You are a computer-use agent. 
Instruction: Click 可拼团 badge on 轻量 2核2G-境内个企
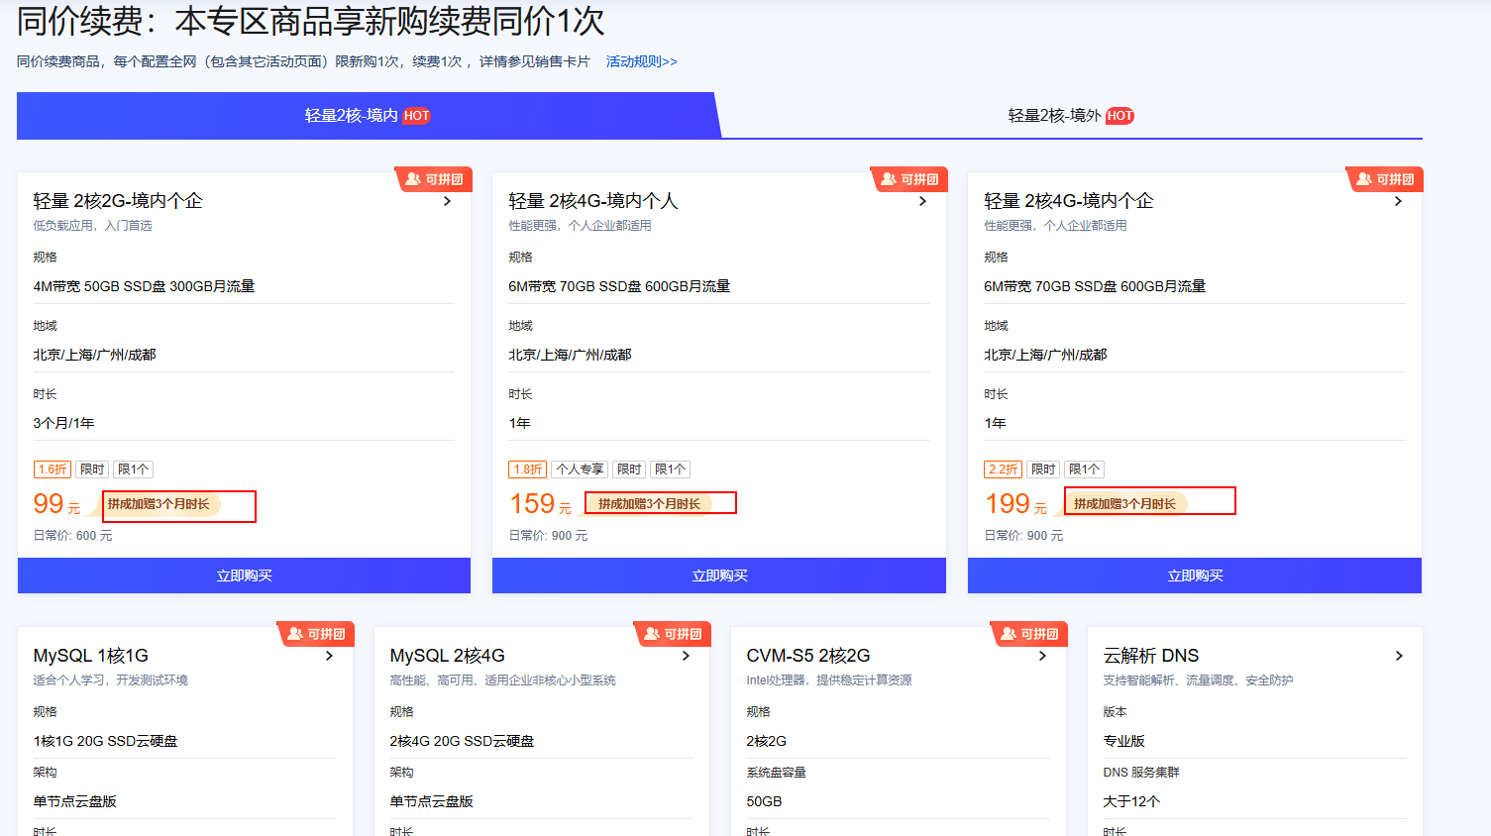tap(434, 179)
